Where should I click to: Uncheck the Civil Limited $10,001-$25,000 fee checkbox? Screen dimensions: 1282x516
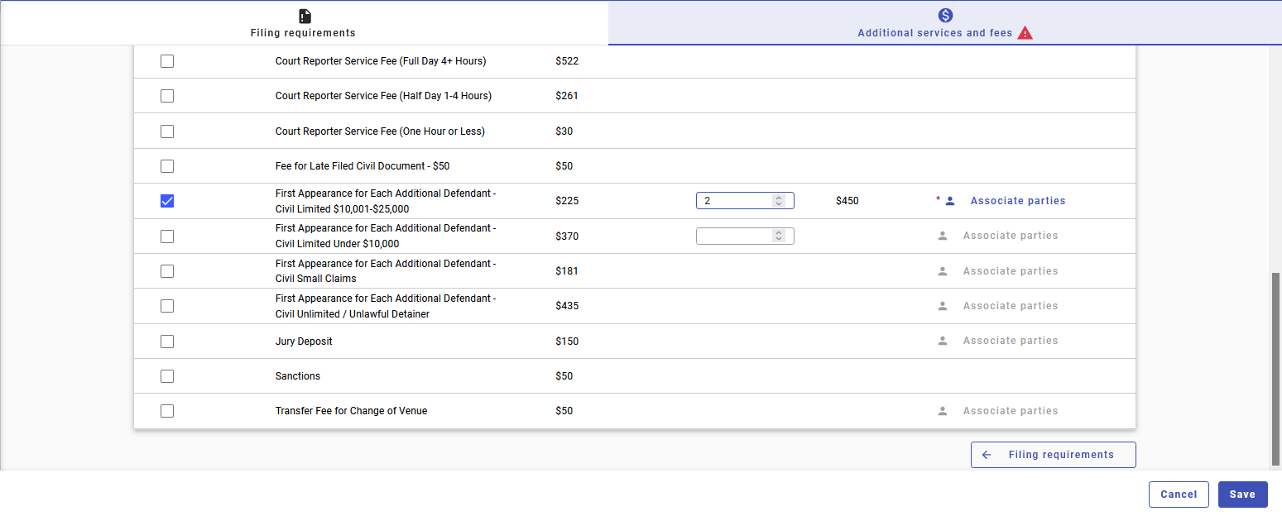pos(167,201)
